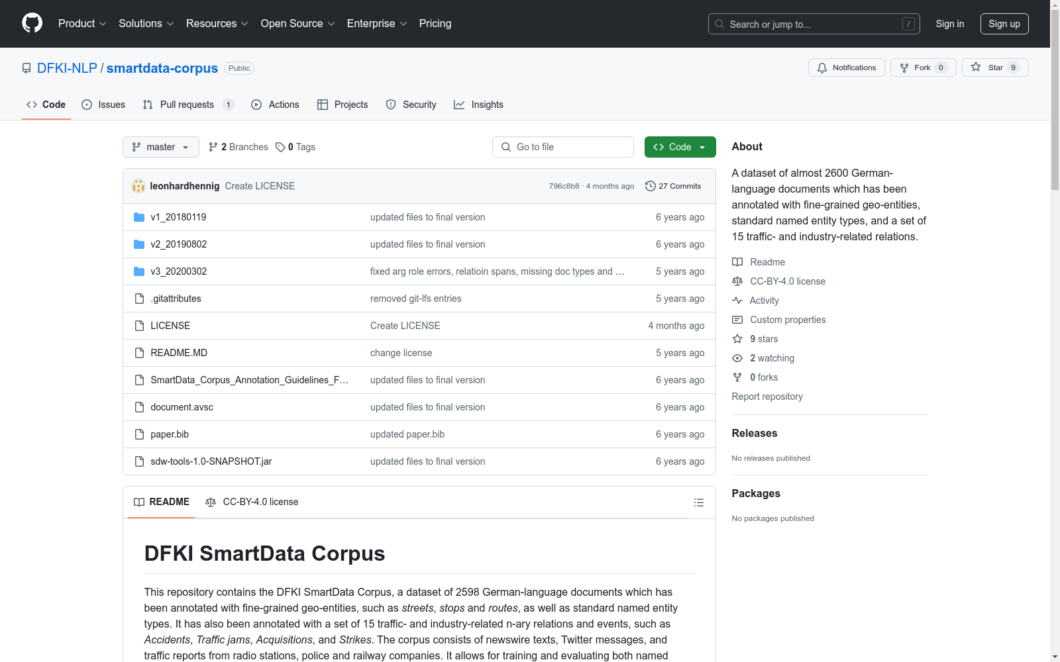Open the 'change license' commit message
This screenshot has width=1060, height=662.
coord(401,353)
